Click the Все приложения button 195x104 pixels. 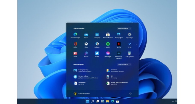coord(124,28)
